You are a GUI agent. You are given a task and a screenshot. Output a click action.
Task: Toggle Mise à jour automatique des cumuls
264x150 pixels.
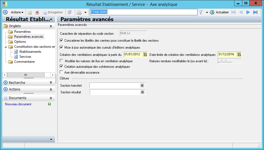click(x=61, y=47)
